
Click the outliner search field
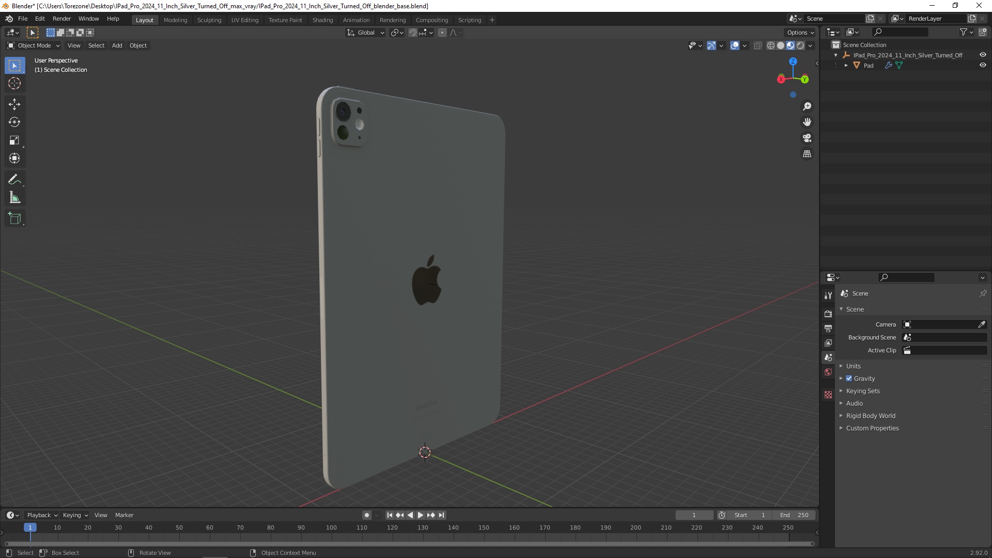(x=900, y=32)
